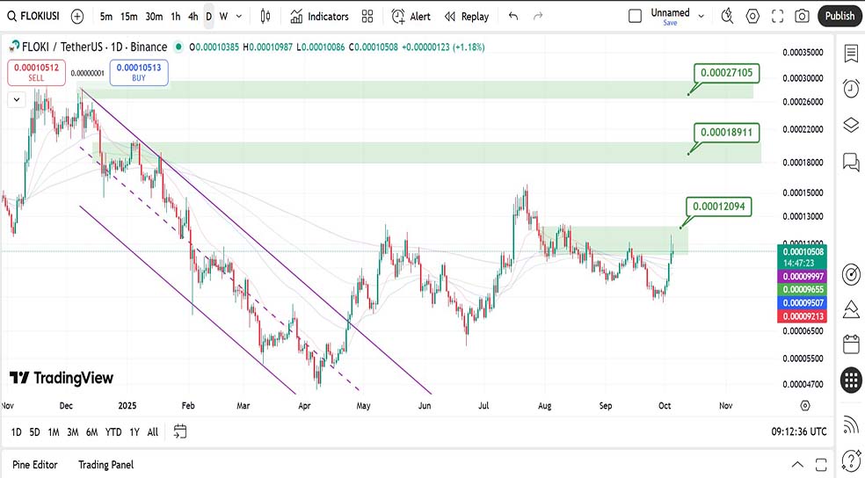Collapse the legend using the chevron
Viewport: 865px width, 478px height.
point(16,100)
